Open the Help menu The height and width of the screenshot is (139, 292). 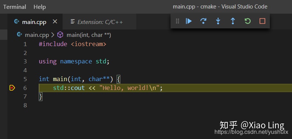click(39, 7)
